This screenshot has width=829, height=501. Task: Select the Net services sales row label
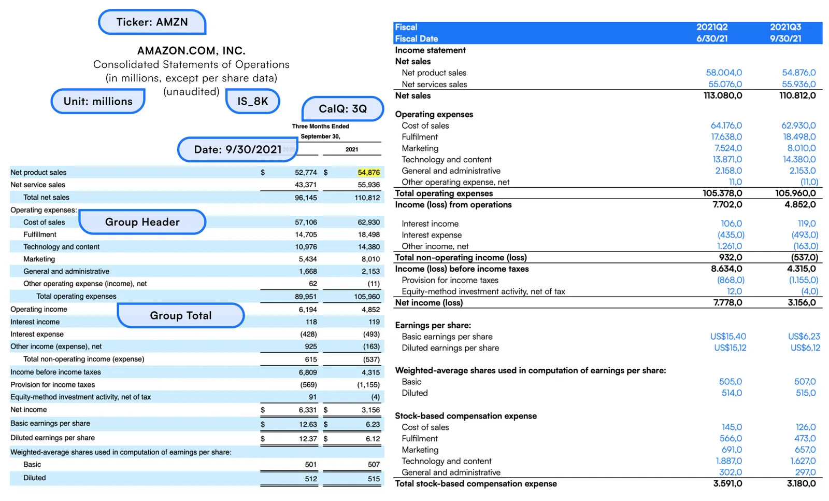pyautogui.click(x=434, y=84)
